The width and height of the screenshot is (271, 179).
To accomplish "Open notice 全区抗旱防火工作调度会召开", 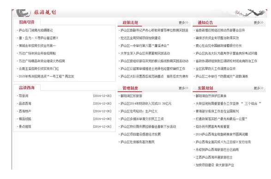I will tap(216, 69).
